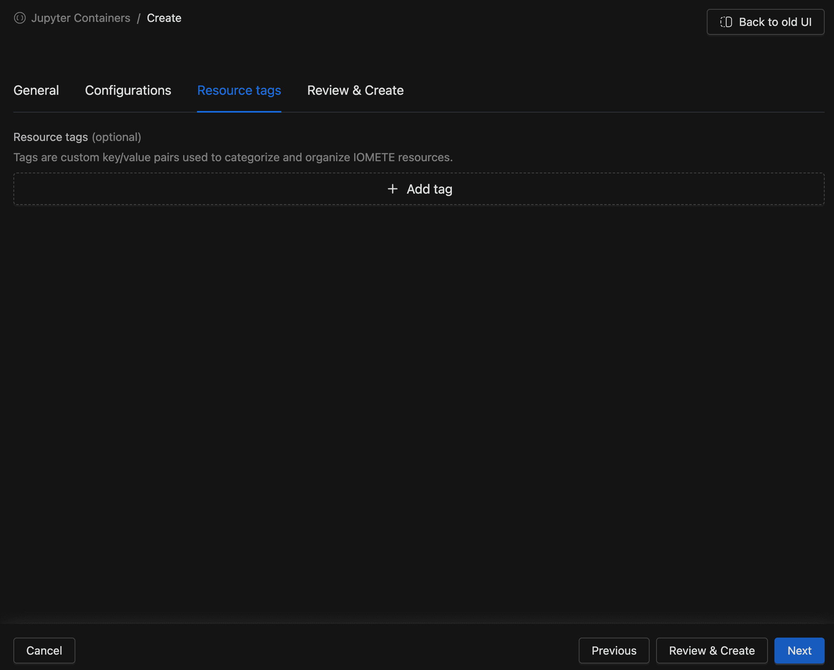Click the Add tag label text
The height and width of the screenshot is (670, 834).
[x=429, y=189]
